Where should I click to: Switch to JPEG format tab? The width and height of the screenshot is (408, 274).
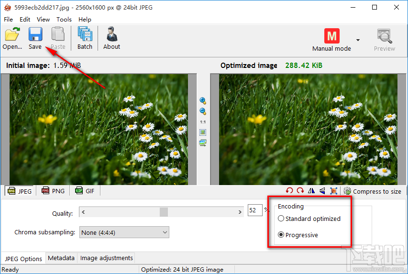point(19,191)
